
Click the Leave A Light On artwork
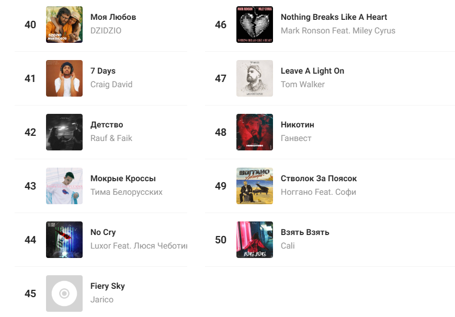pos(255,78)
